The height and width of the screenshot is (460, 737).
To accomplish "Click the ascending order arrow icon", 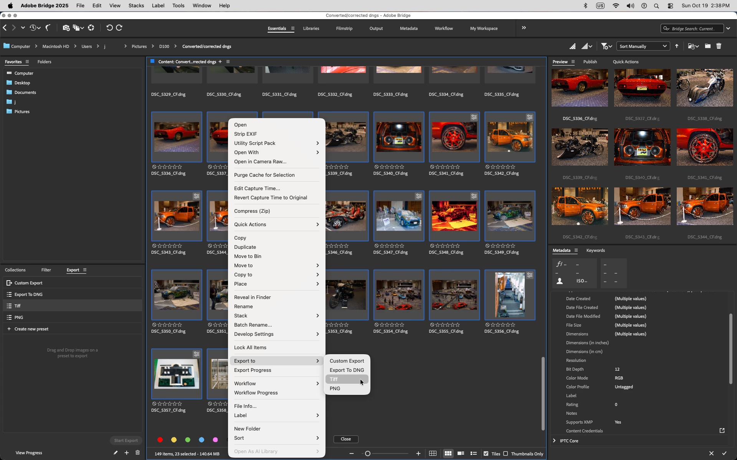I will point(677,46).
